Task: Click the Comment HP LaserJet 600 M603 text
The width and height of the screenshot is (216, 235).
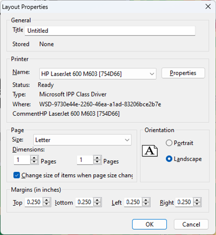Action: tap(66, 113)
